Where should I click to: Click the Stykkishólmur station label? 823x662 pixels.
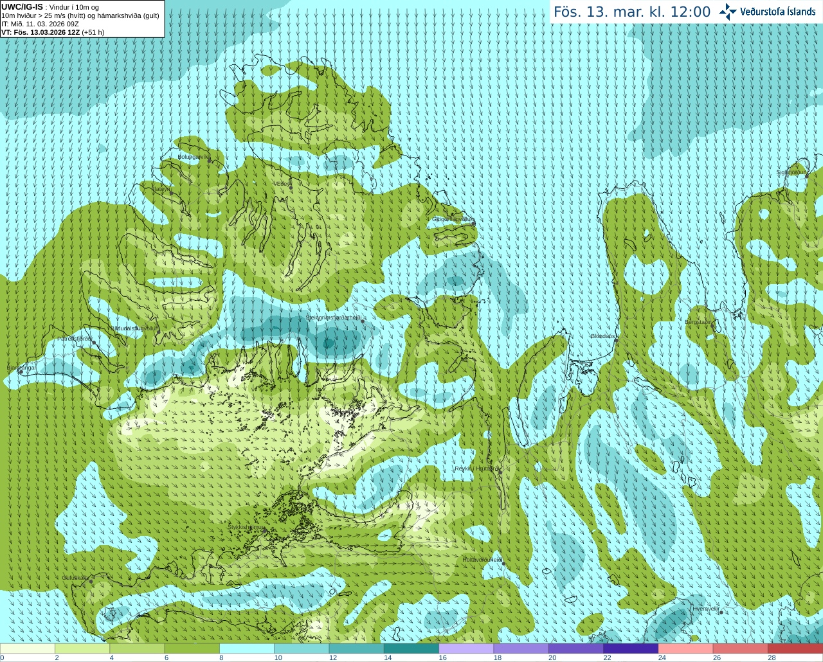coord(246,527)
